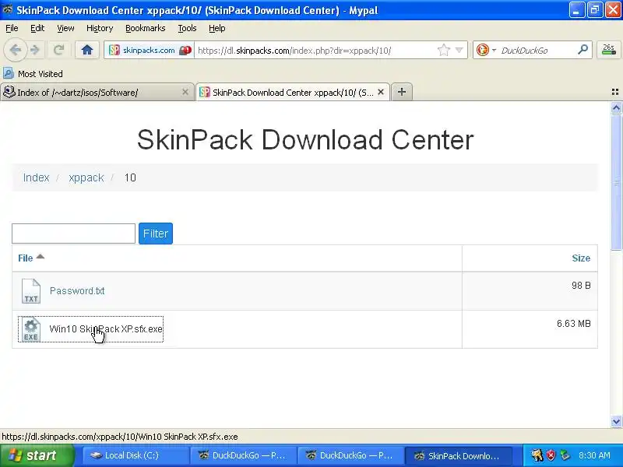623x467 pixels.
Task: Open the Password.txt file link
Action: click(x=77, y=290)
